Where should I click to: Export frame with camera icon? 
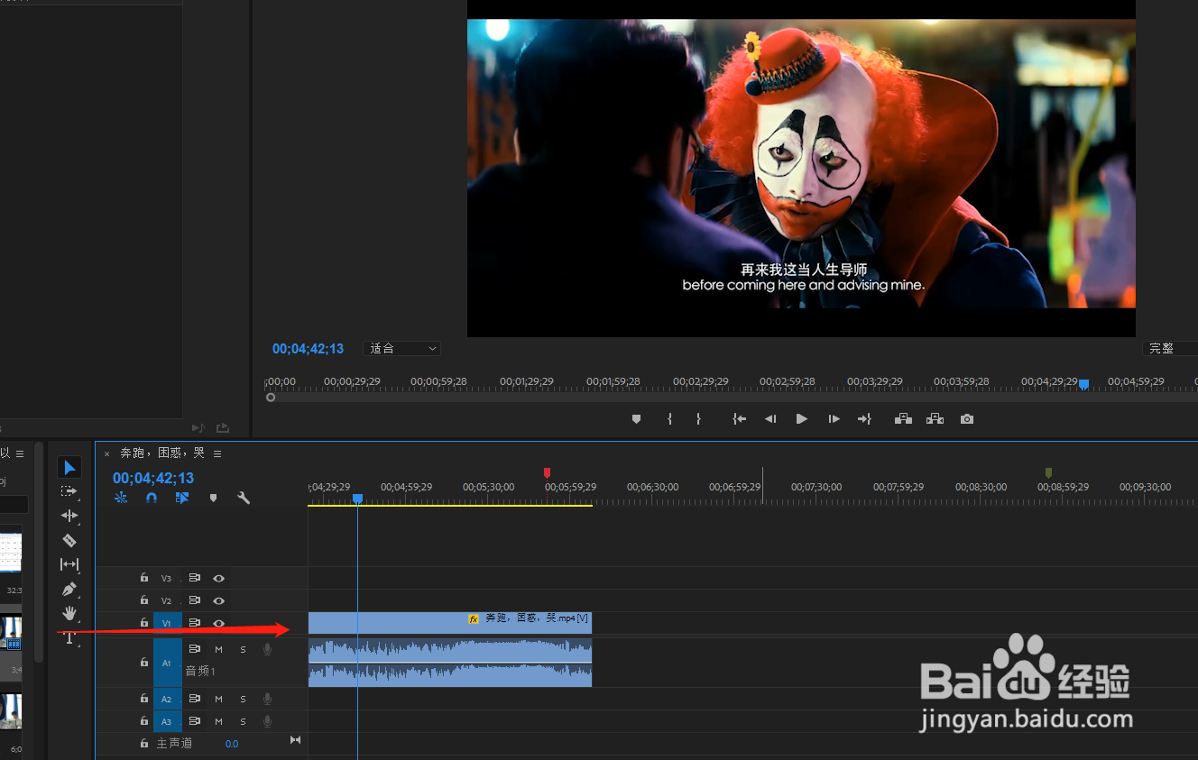(x=967, y=419)
